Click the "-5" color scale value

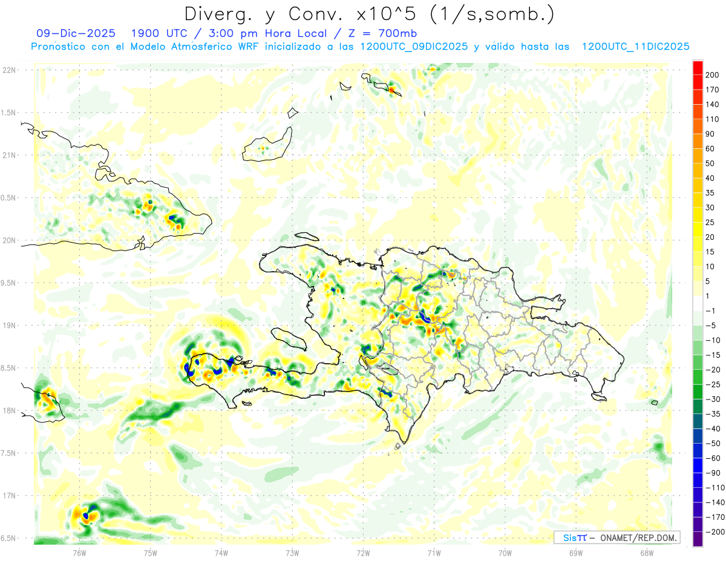(x=710, y=326)
